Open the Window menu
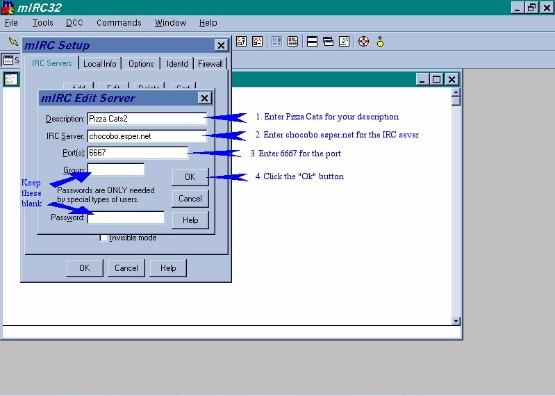The image size is (555, 396). pos(170,23)
